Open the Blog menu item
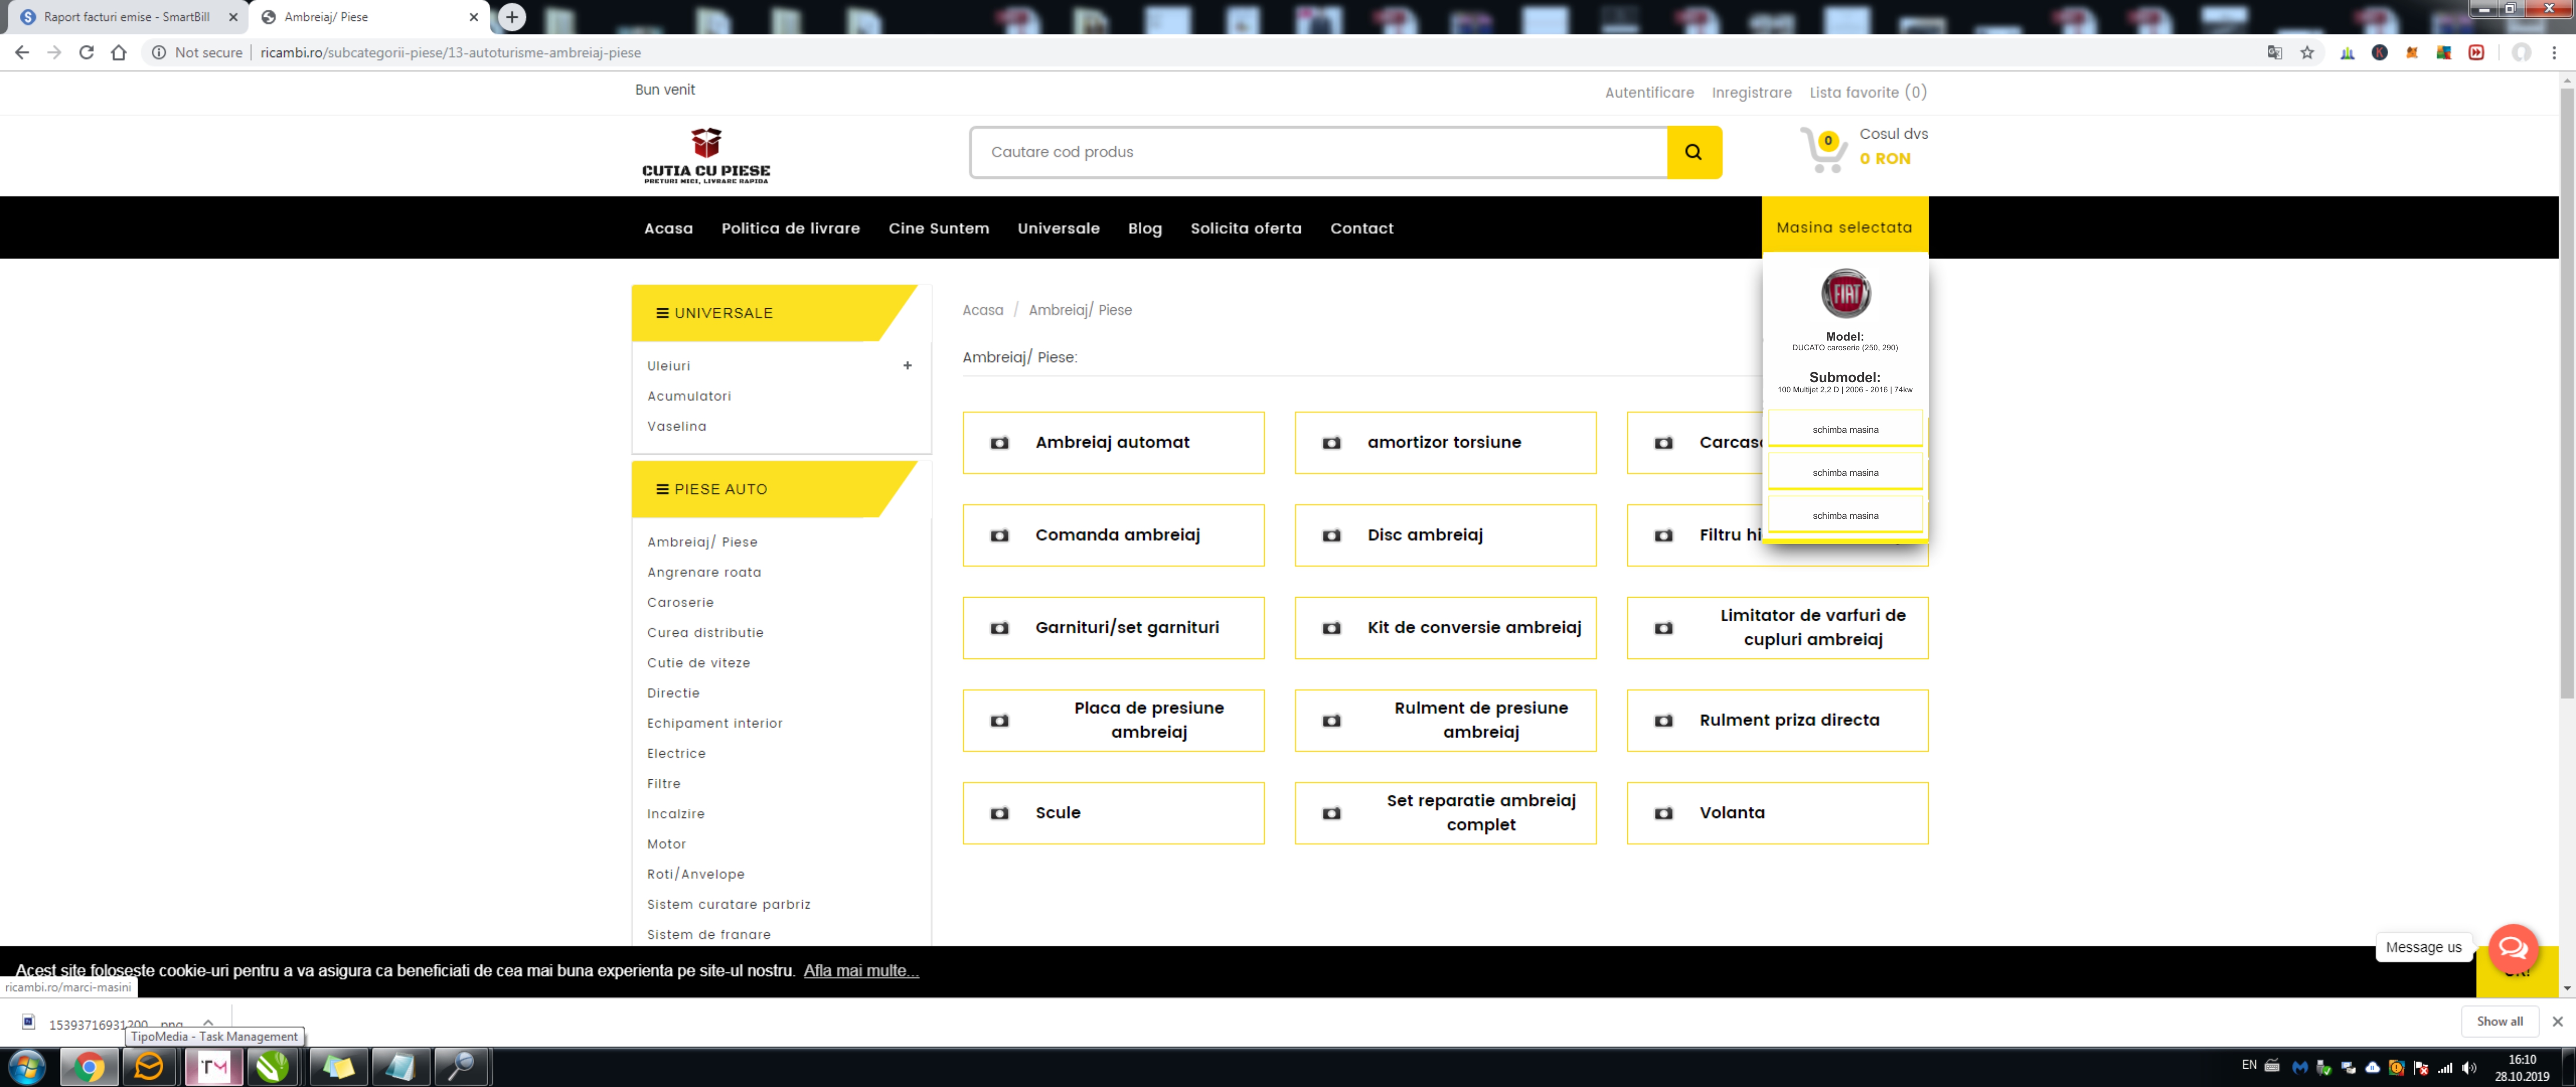This screenshot has width=2576, height=1087. [x=1144, y=228]
